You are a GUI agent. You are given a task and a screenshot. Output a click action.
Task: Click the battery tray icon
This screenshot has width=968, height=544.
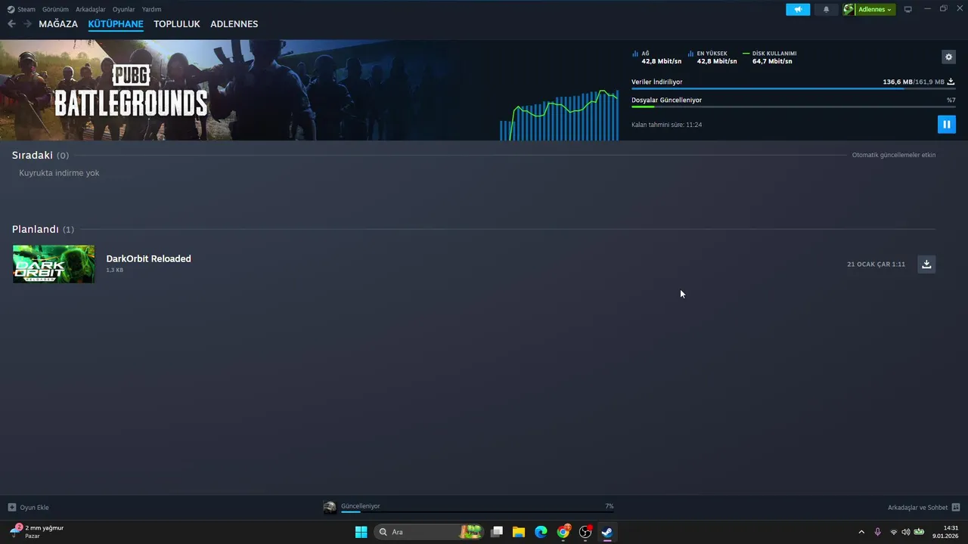click(x=919, y=532)
